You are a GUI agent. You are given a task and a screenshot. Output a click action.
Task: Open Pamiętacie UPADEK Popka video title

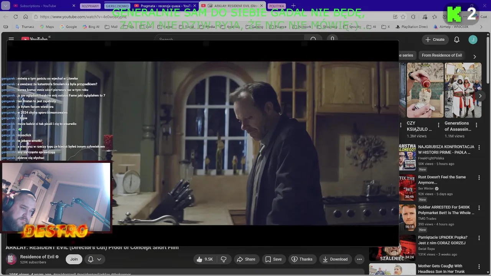click(443, 240)
